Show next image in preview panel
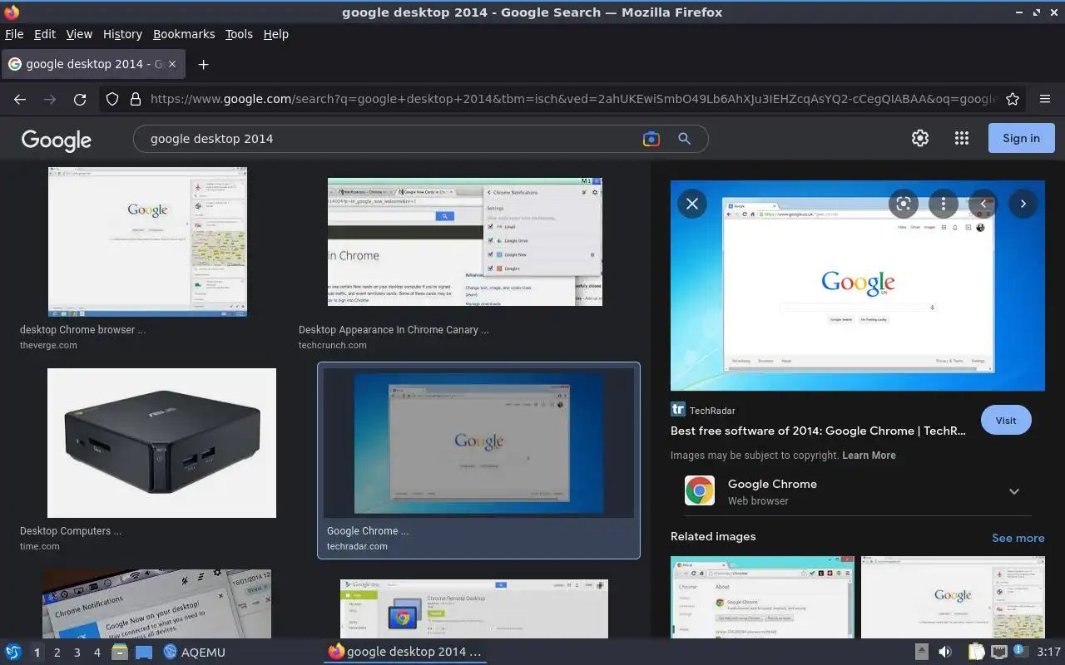This screenshot has height=665, width=1065. [1023, 203]
